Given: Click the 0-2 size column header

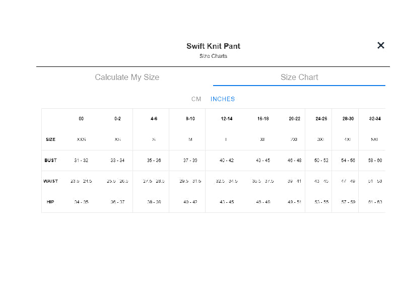Looking at the screenshot, I should pos(117,119).
